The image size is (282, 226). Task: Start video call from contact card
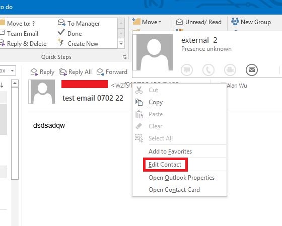click(x=230, y=70)
